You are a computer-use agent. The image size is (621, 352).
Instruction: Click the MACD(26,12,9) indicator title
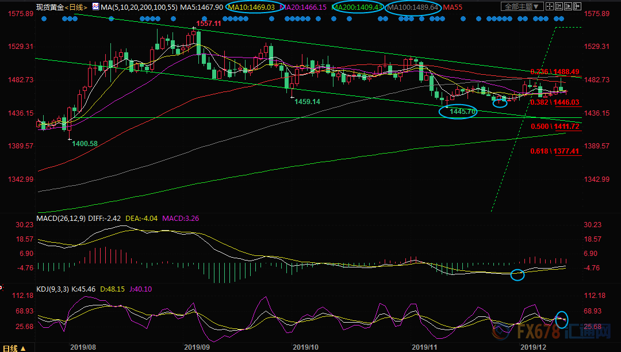point(62,219)
